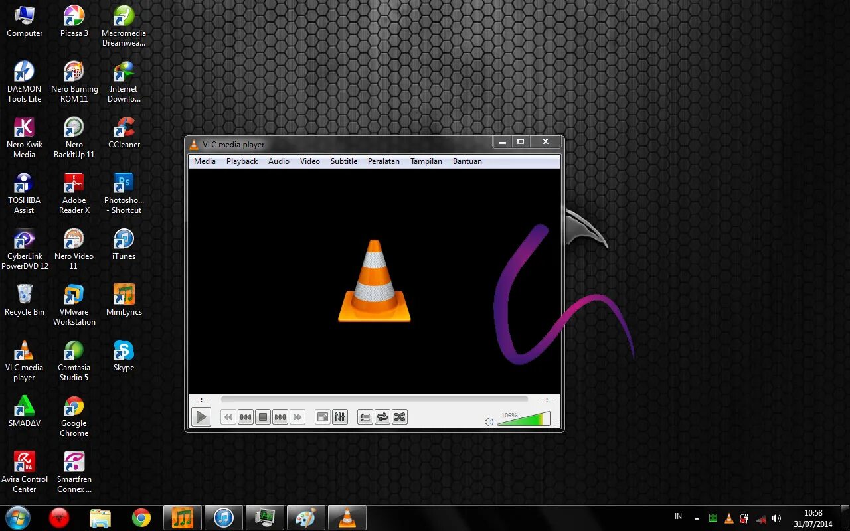Viewport: 850px width, 531px height.
Task: Click the VLC seek progress bar
Action: pyautogui.click(x=375, y=400)
